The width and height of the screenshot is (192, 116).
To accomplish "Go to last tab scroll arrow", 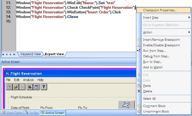I will [x=14, y=54].
